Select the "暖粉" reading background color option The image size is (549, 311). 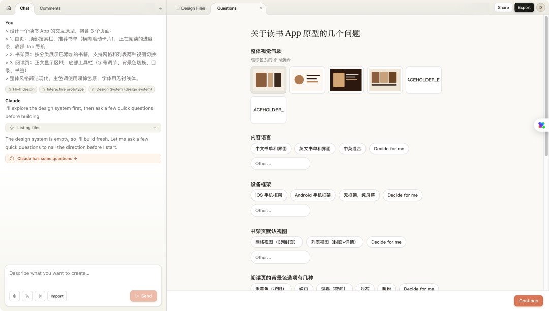tap(387, 288)
